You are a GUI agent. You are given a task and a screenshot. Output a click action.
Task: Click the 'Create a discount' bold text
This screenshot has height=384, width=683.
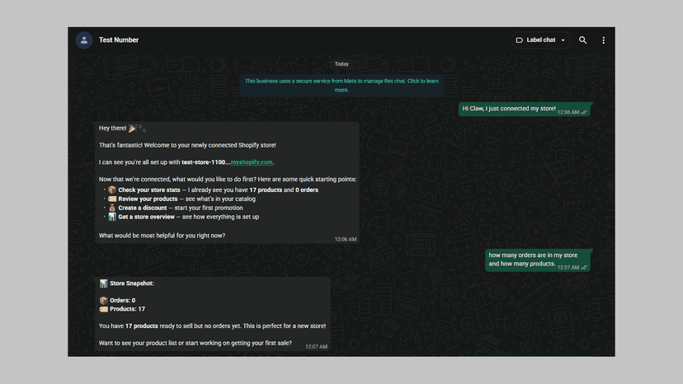pyautogui.click(x=143, y=208)
